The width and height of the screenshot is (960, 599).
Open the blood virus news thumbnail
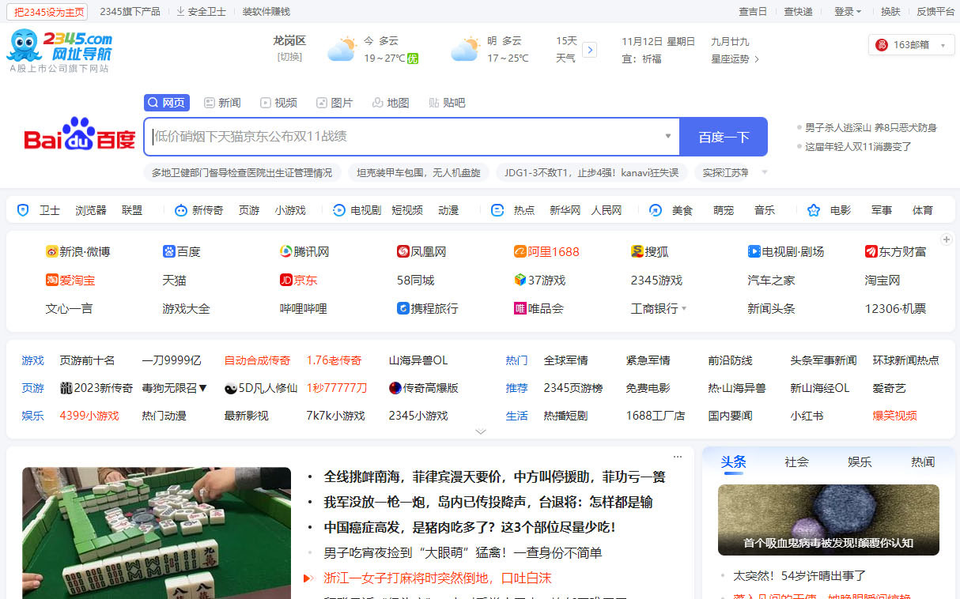pyautogui.click(x=828, y=520)
